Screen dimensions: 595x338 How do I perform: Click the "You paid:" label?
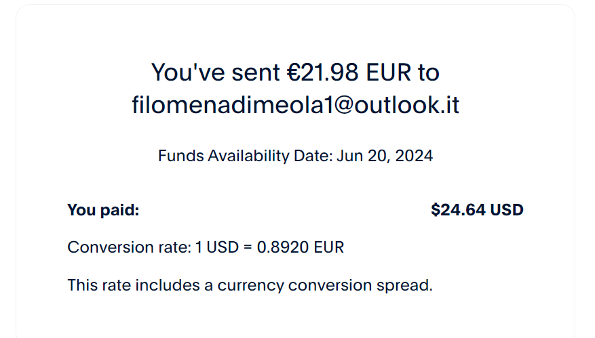(103, 210)
